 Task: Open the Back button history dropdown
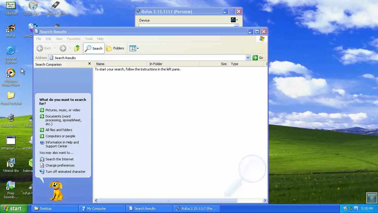(55, 48)
